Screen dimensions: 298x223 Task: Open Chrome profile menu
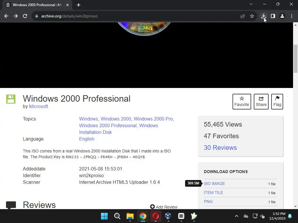[282, 16]
